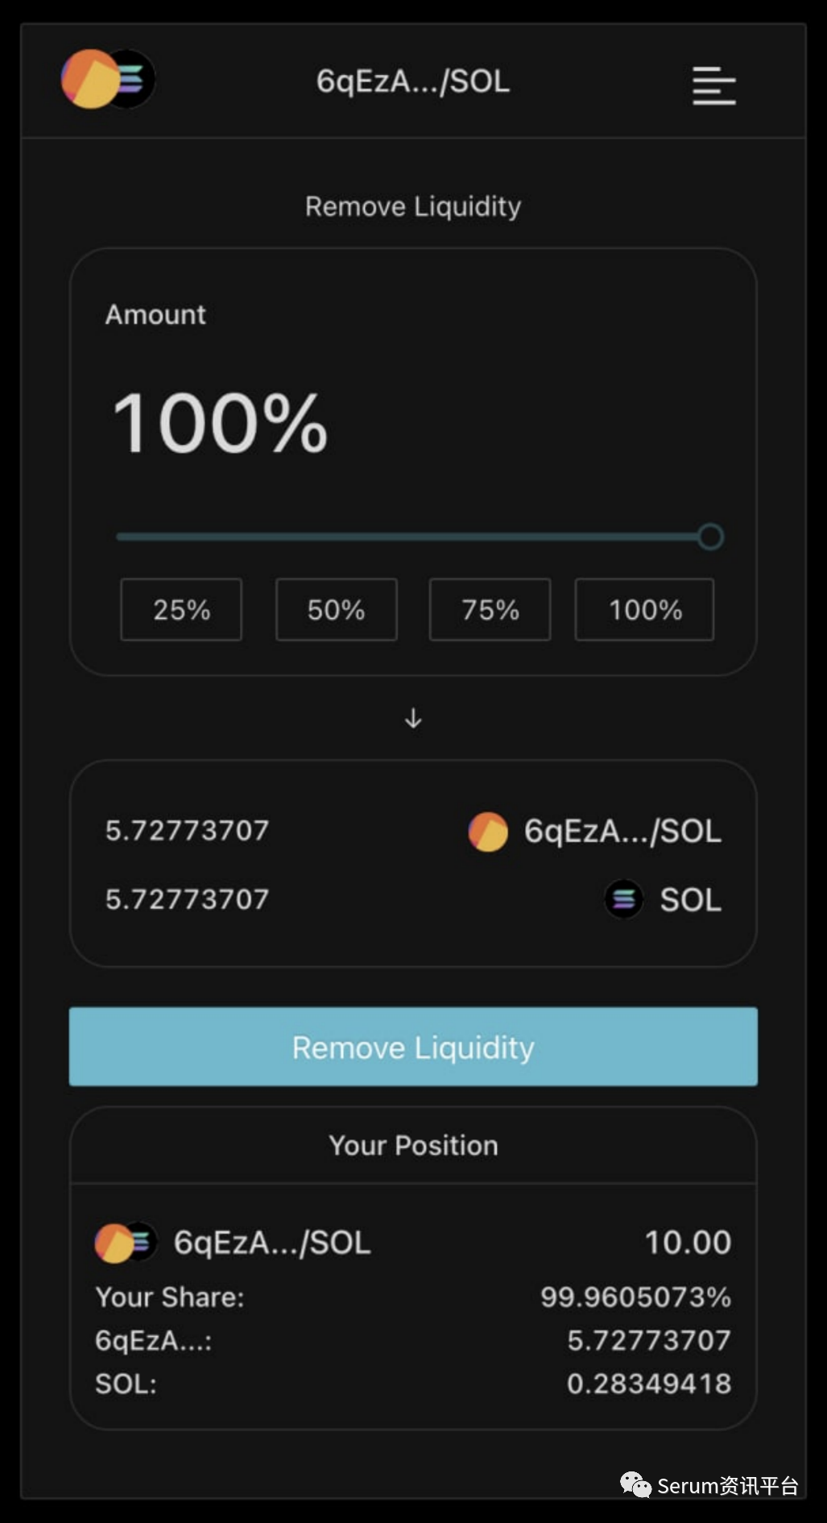
Task: Select the 100% amount preset
Action: [644, 610]
